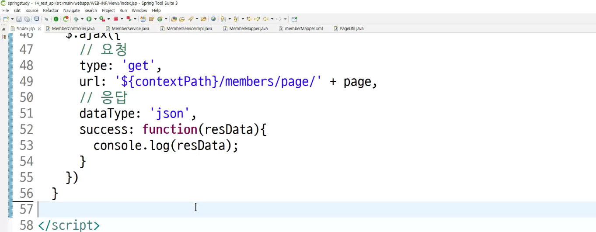This screenshot has width=596, height=232.
Task: Click the '${contextPath}/members/page/' string
Action: tap(219, 82)
